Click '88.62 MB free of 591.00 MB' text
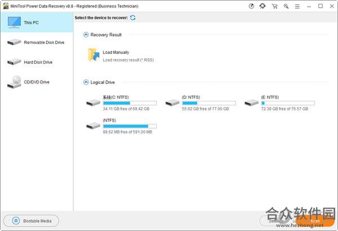The width and height of the screenshot is (338, 231). point(127,132)
